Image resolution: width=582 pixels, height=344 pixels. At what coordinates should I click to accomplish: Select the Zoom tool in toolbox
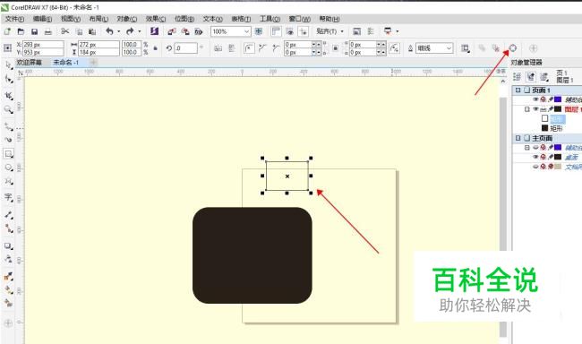pos(9,109)
